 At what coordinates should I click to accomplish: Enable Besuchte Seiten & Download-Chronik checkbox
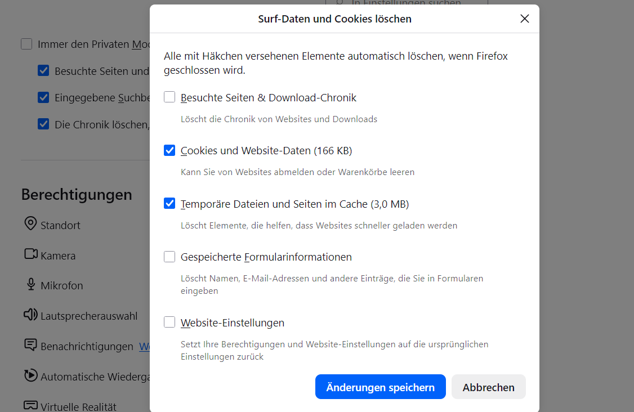(x=169, y=97)
